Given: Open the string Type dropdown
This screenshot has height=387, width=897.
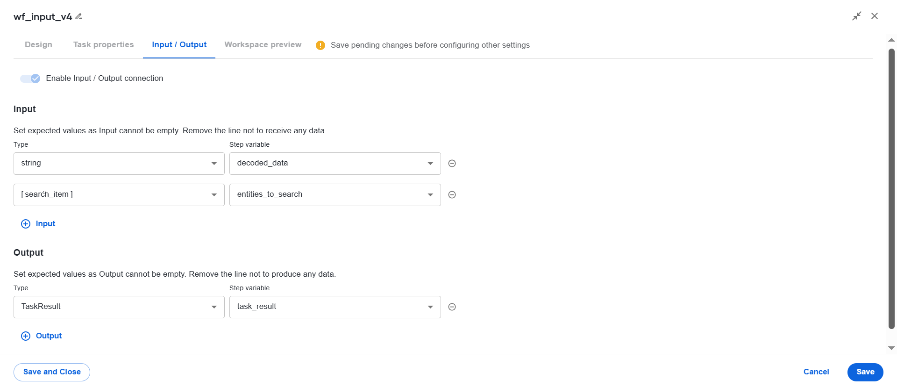Looking at the screenshot, I should point(119,164).
